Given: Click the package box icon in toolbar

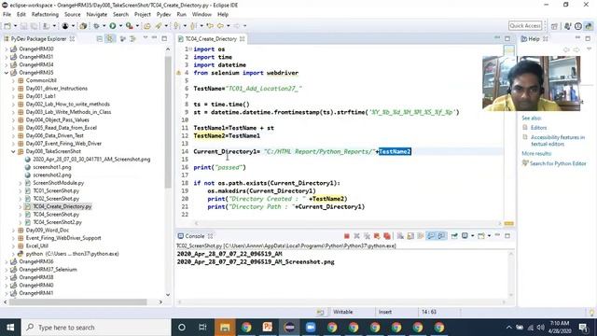Looking at the screenshot, I should pos(83,26).
